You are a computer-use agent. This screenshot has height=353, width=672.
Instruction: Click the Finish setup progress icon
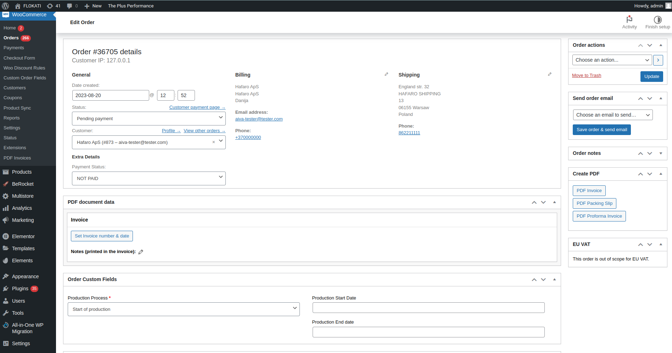[x=658, y=20]
